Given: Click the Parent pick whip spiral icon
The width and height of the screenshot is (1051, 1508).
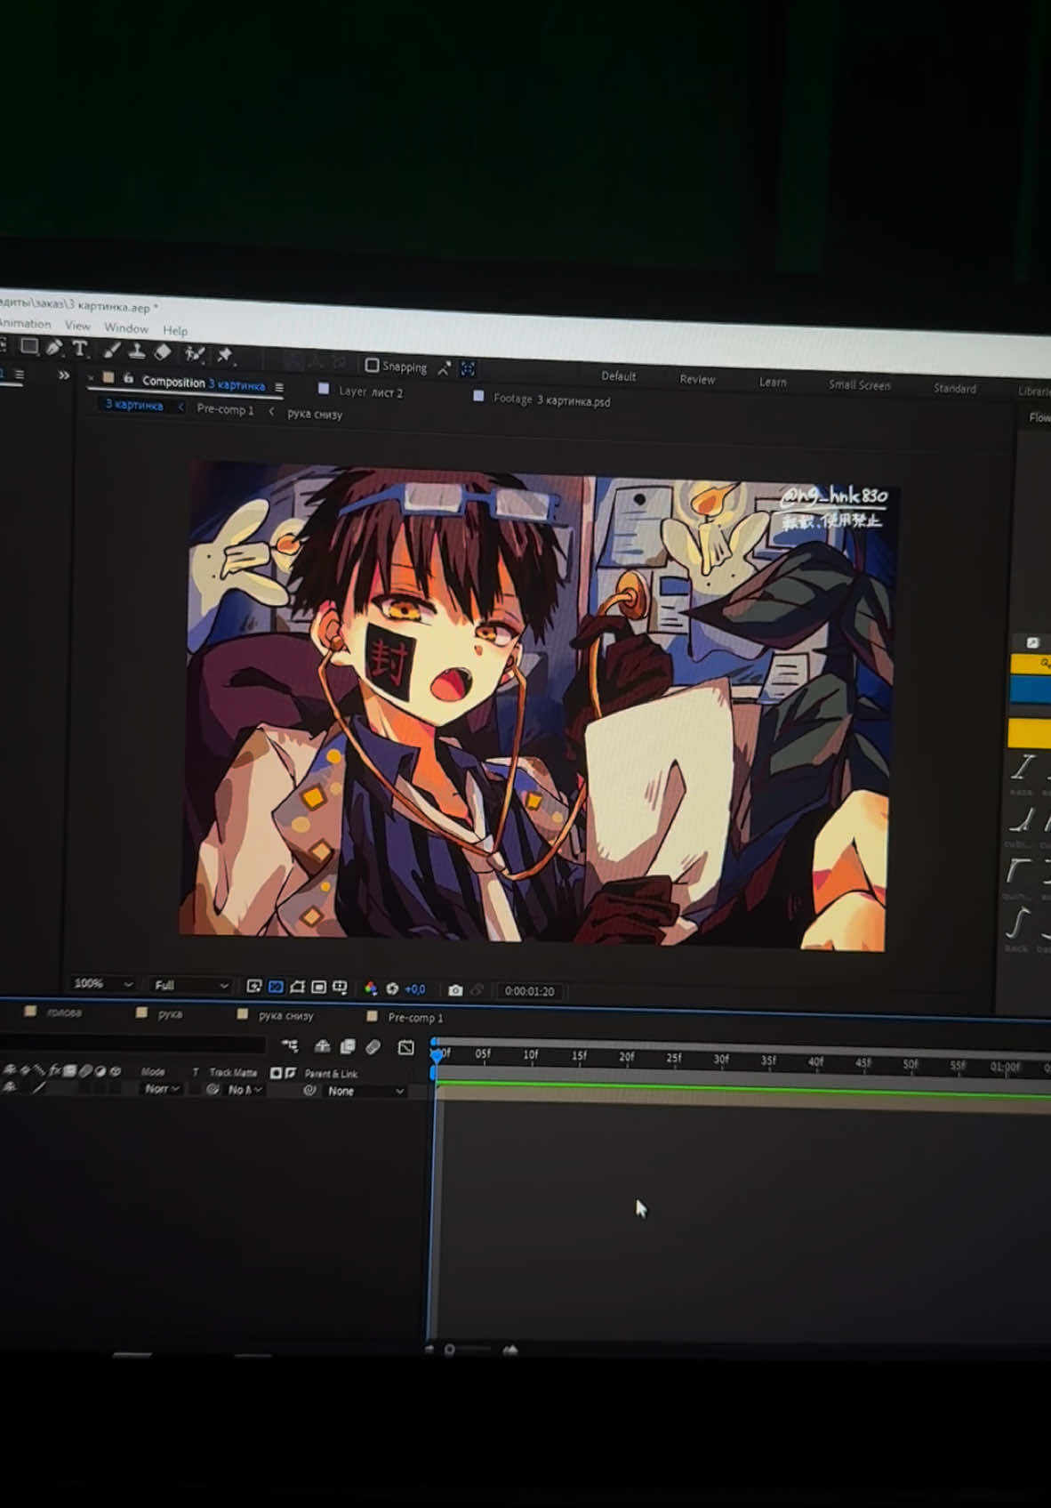Looking at the screenshot, I should [309, 1090].
